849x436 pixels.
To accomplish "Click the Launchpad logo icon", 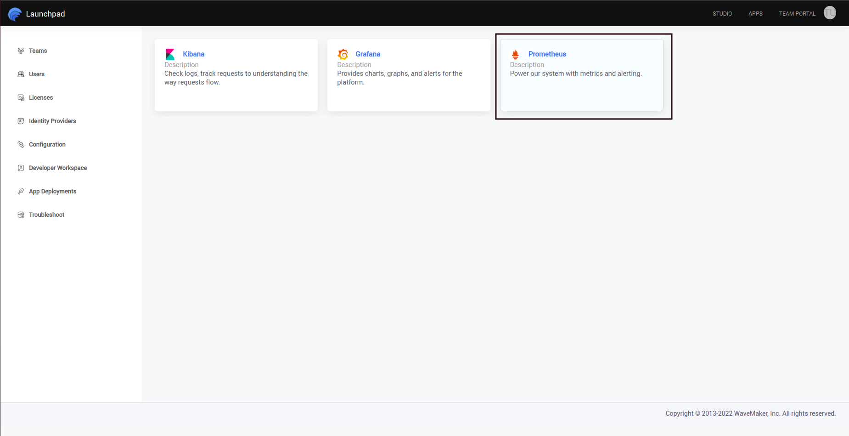I will coord(15,14).
